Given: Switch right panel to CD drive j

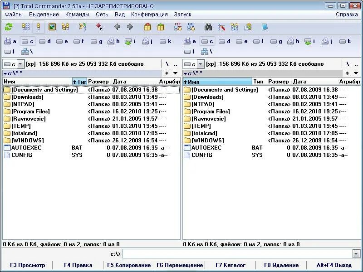Looking at the screenshot, I should coord(327,41).
